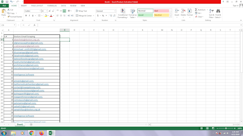Open the Conditional Formatting icon
This screenshot has height=136, width=243.
pyautogui.click(x=123, y=11)
